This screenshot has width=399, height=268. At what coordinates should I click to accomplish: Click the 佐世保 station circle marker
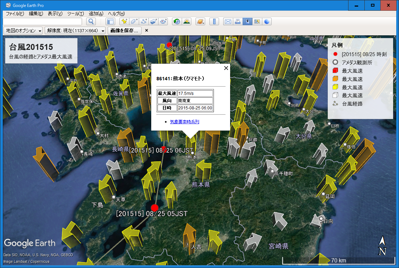click(79, 99)
